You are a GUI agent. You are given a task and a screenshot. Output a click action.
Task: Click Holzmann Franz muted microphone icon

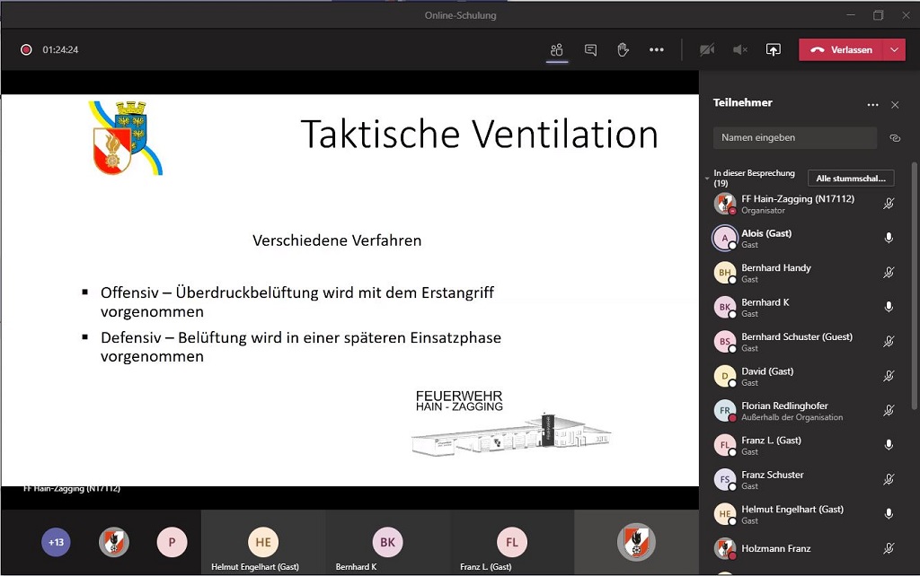click(x=889, y=548)
